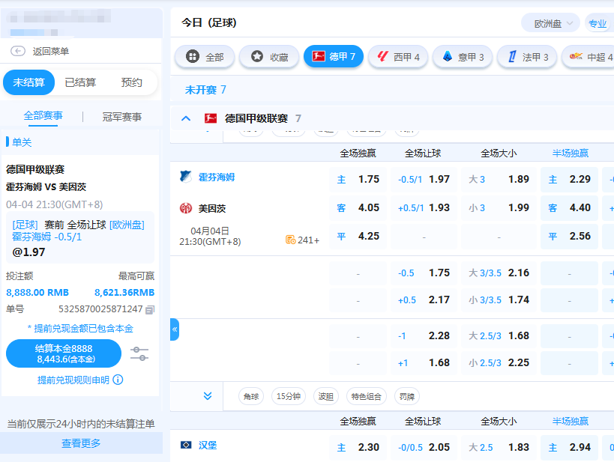Screen dimensions: 614x462
Task: Click the info icon next to 提前兑现规则申明
Action: (x=118, y=380)
